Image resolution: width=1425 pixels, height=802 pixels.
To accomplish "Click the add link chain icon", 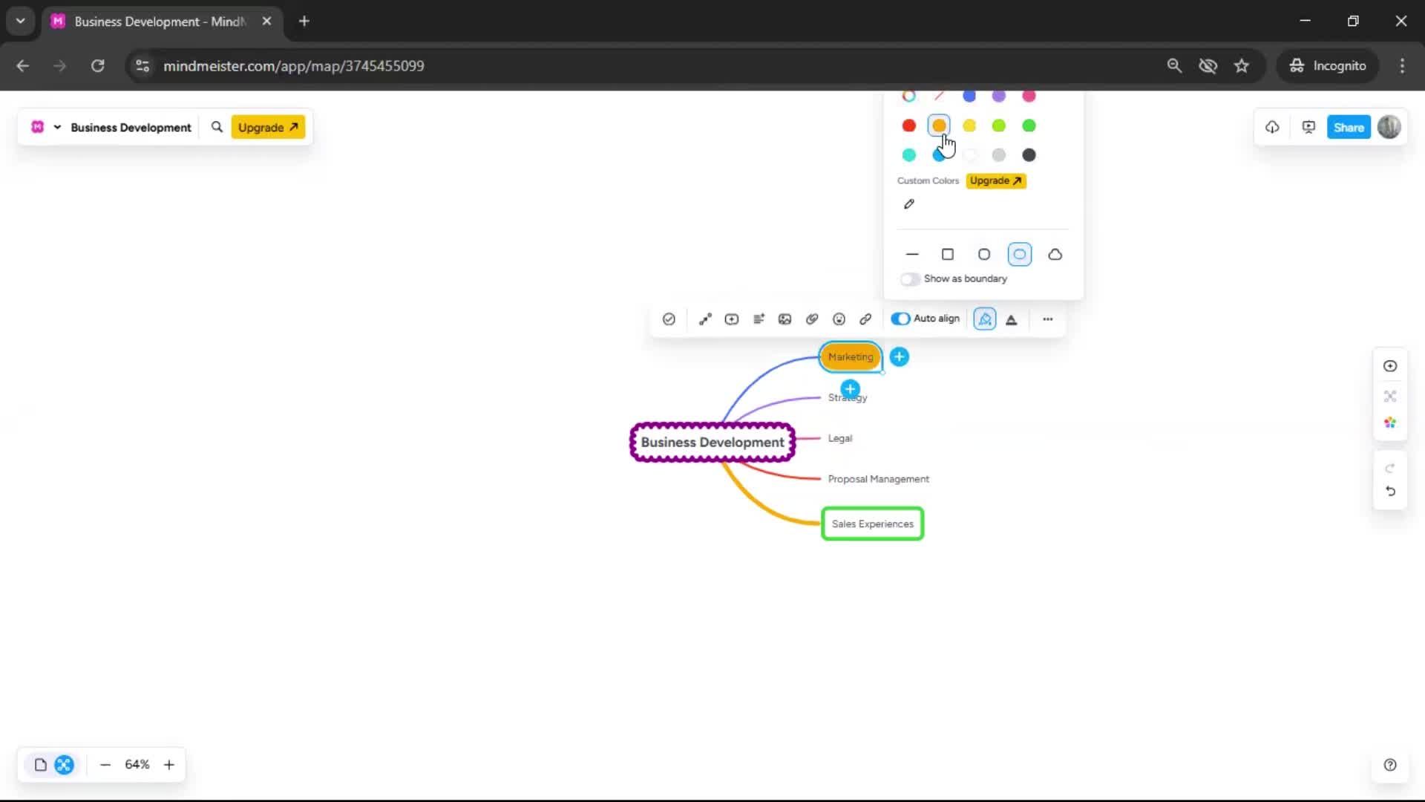I will [x=865, y=319].
